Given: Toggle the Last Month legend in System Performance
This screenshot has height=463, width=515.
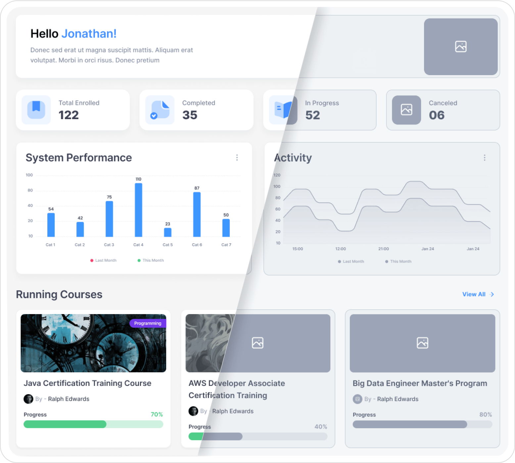Looking at the screenshot, I should click(x=104, y=260).
